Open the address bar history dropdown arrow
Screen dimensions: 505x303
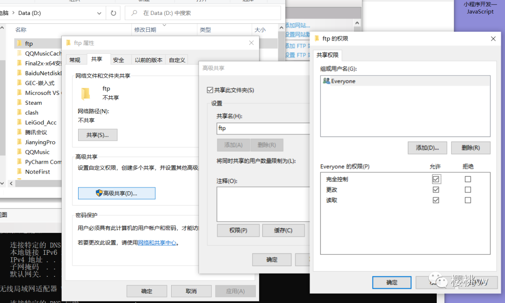(99, 13)
